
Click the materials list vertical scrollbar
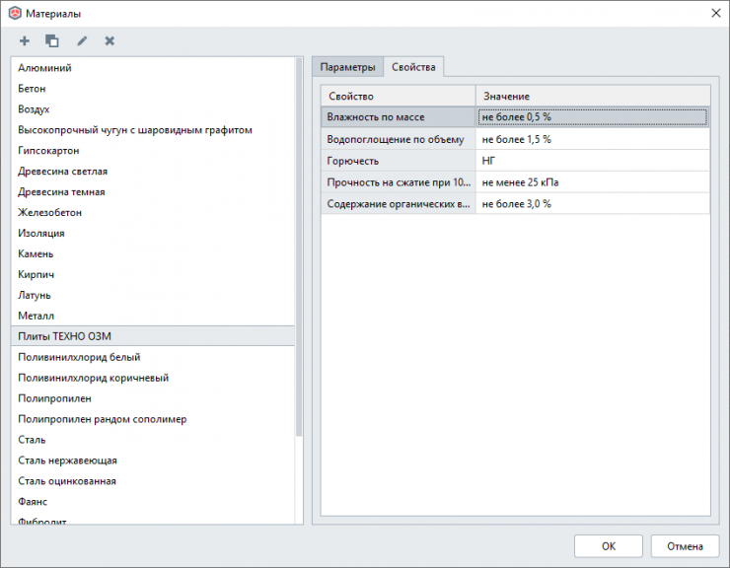click(299, 247)
